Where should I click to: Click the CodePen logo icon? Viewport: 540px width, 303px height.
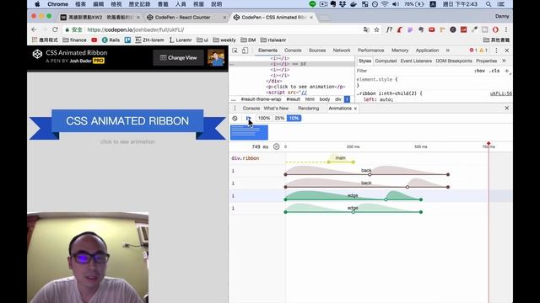[x=37, y=54]
